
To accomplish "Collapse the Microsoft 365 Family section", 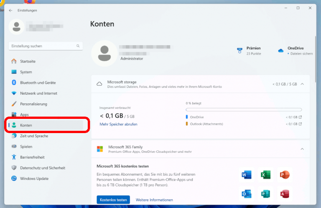I will [x=302, y=149].
